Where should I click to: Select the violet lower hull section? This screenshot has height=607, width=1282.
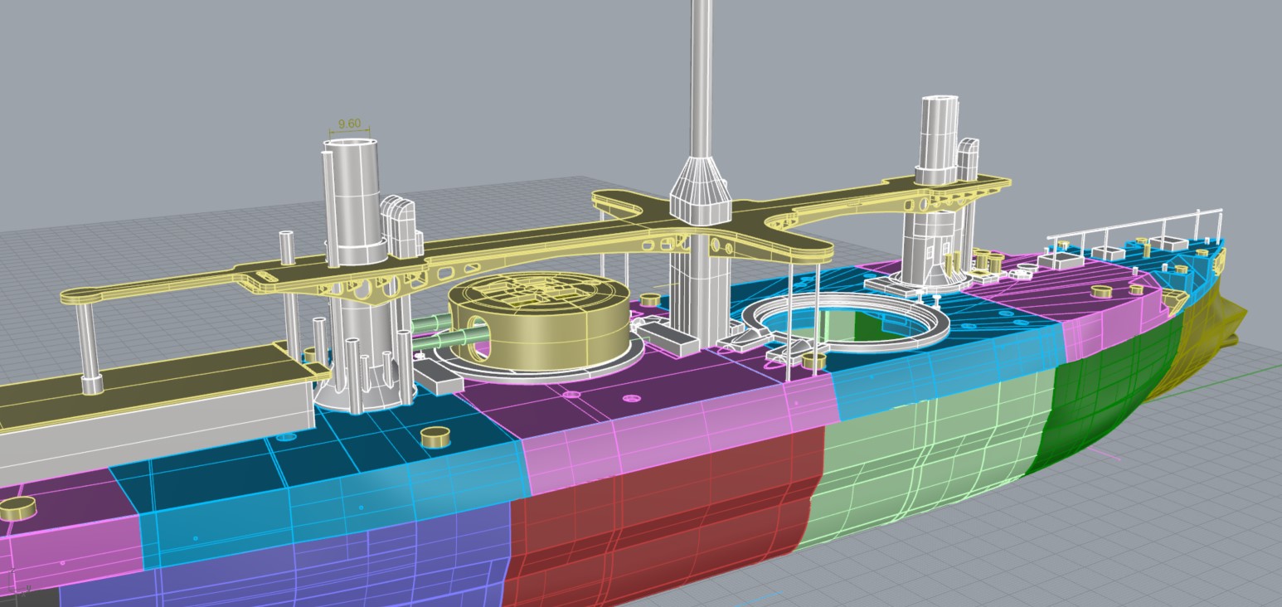point(332,564)
